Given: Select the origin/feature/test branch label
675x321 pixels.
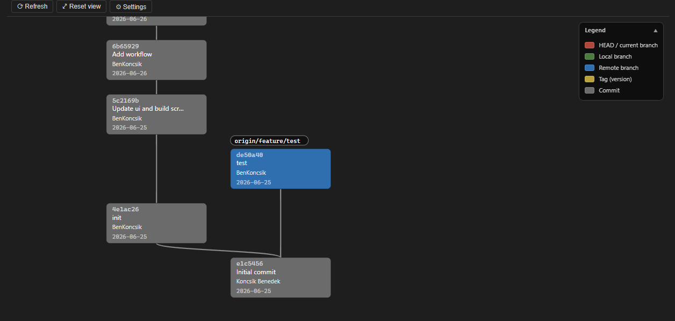Looking at the screenshot, I should (x=269, y=141).
